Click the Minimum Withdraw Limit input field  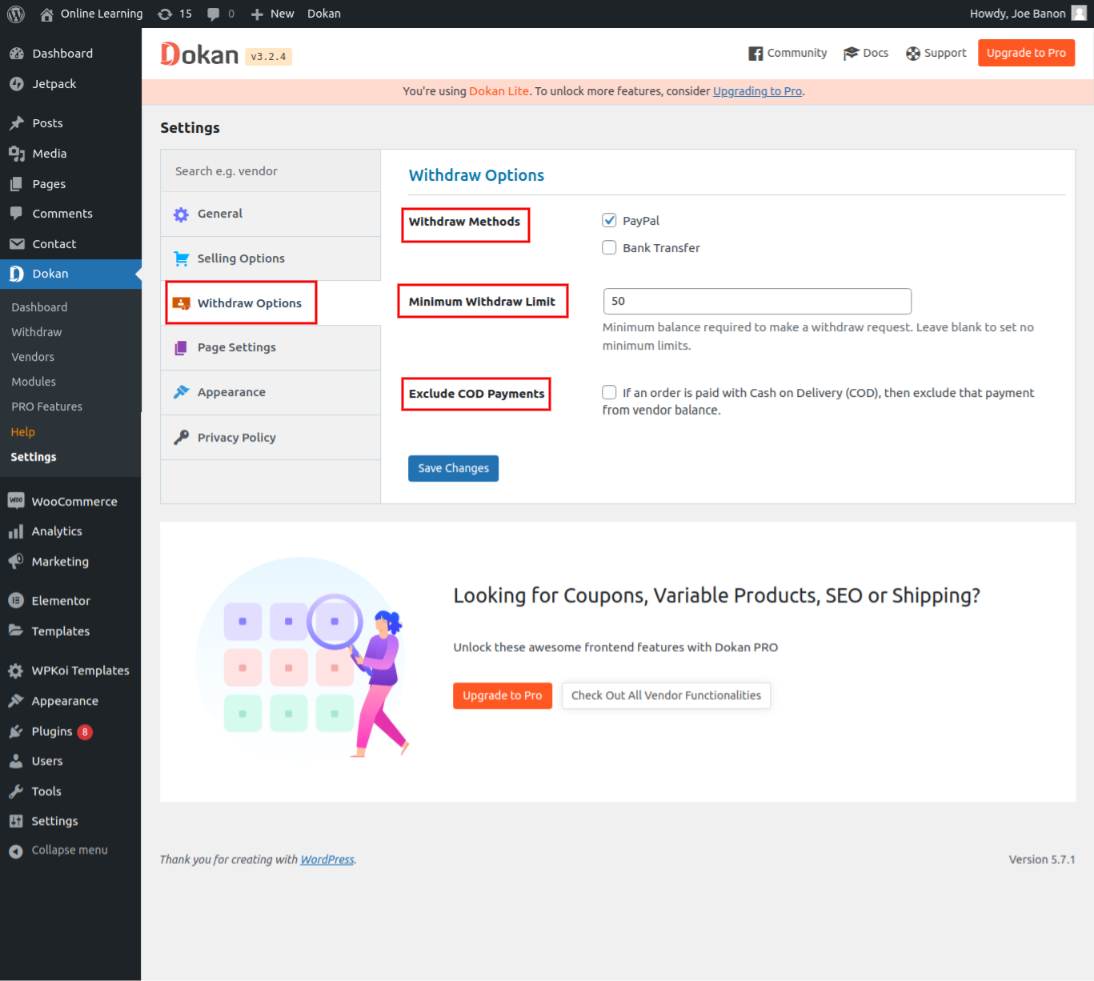757,301
